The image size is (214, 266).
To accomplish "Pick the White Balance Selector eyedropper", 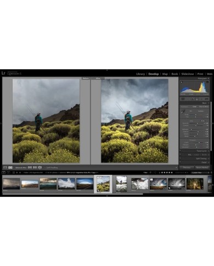I will [x=183, y=112].
